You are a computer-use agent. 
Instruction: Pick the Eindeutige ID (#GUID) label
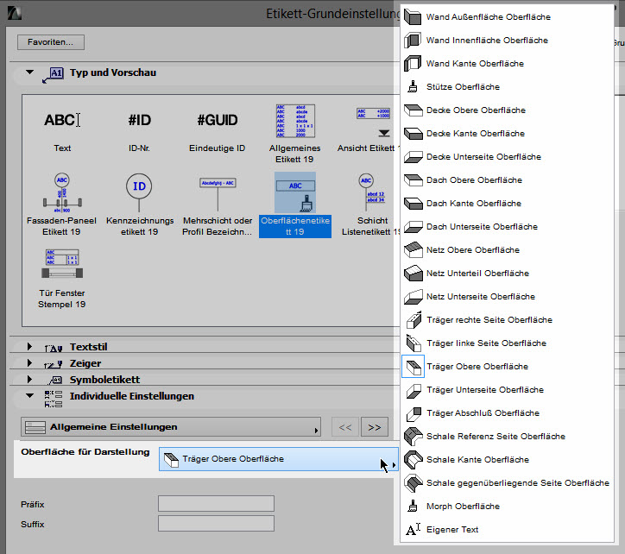click(218, 120)
